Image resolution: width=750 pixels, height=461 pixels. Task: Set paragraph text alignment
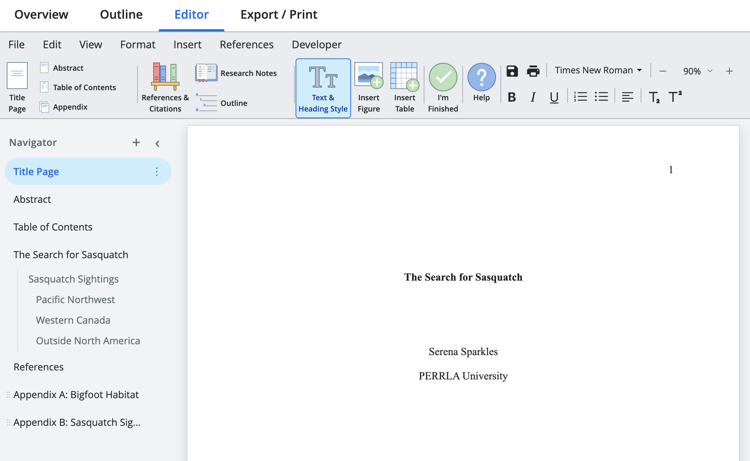tap(627, 97)
